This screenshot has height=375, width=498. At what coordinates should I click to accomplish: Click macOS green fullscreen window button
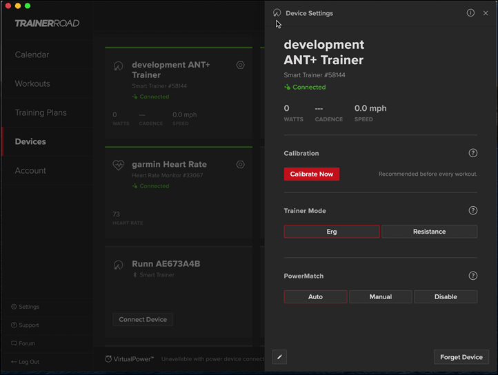pyautogui.click(x=28, y=6)
